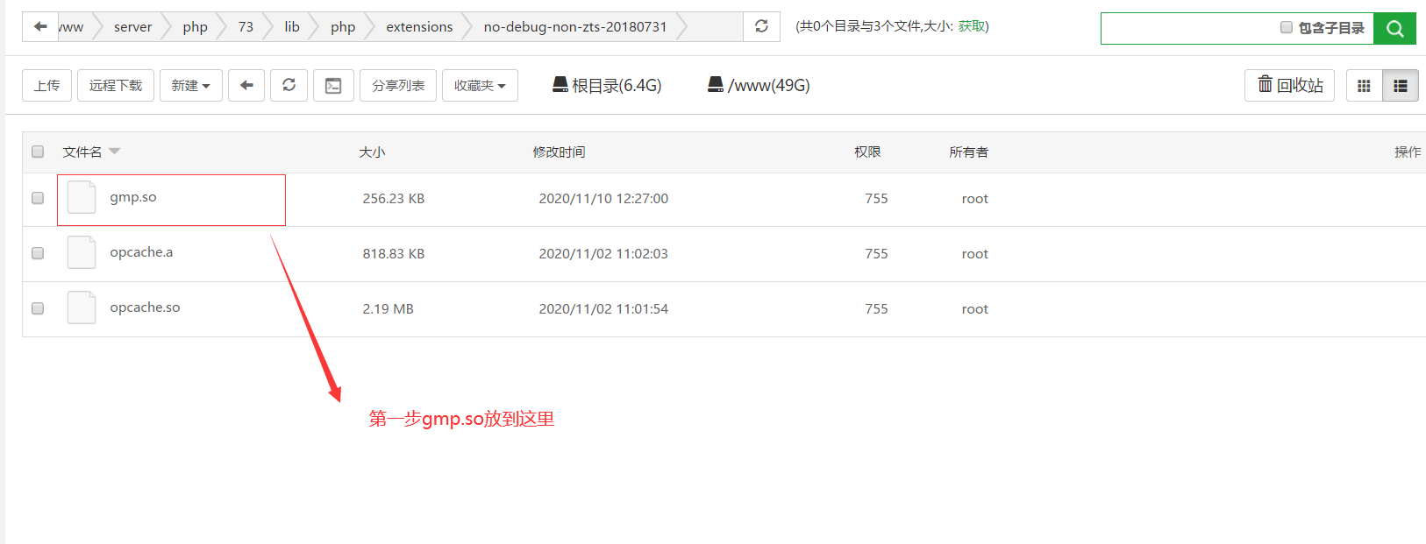
Task: Open the 收藏夹 favorites dropdown
Action: click(x=480, y=85)
